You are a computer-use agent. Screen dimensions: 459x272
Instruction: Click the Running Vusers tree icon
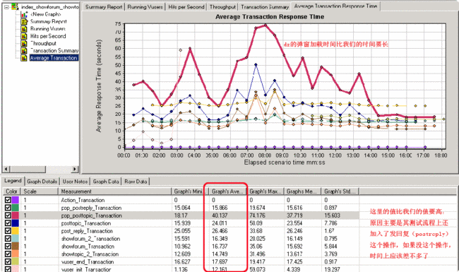pyautogui.click(x=24, y=29)
